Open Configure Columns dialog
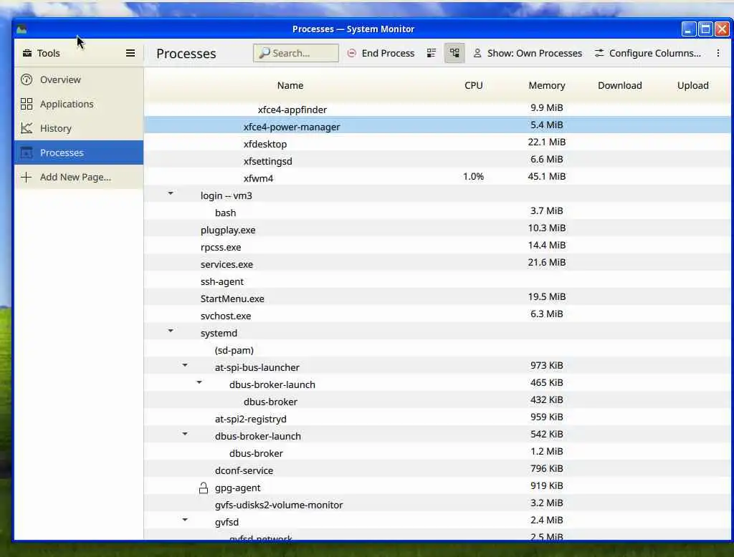The image size is (734, 557). 648,53
